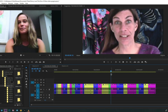Select the Selection arrow tool
168x112 pixels.
point(26,68)
